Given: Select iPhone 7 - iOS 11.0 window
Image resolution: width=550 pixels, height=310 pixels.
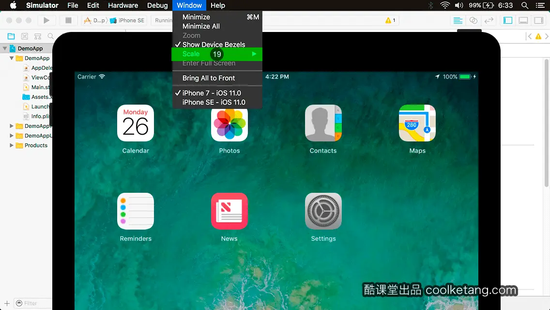Looking at the screenshot, I should click(x=217, y=93).
